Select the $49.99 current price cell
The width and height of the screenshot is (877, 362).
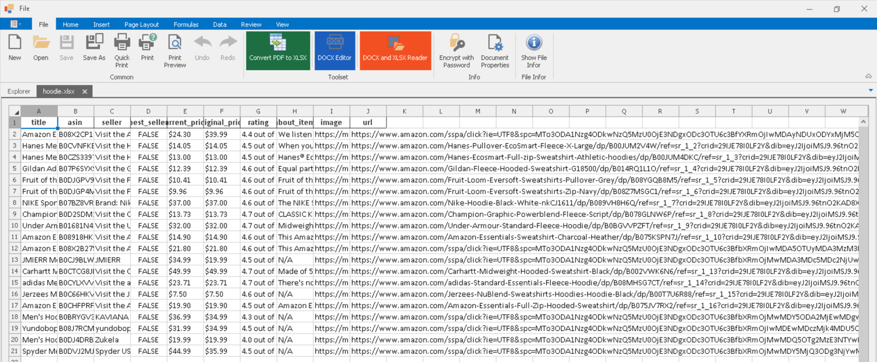[x=185, y=271]
